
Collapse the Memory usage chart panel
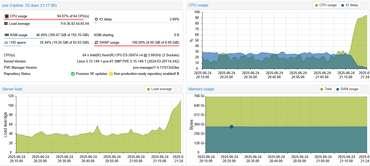[365, 89]
